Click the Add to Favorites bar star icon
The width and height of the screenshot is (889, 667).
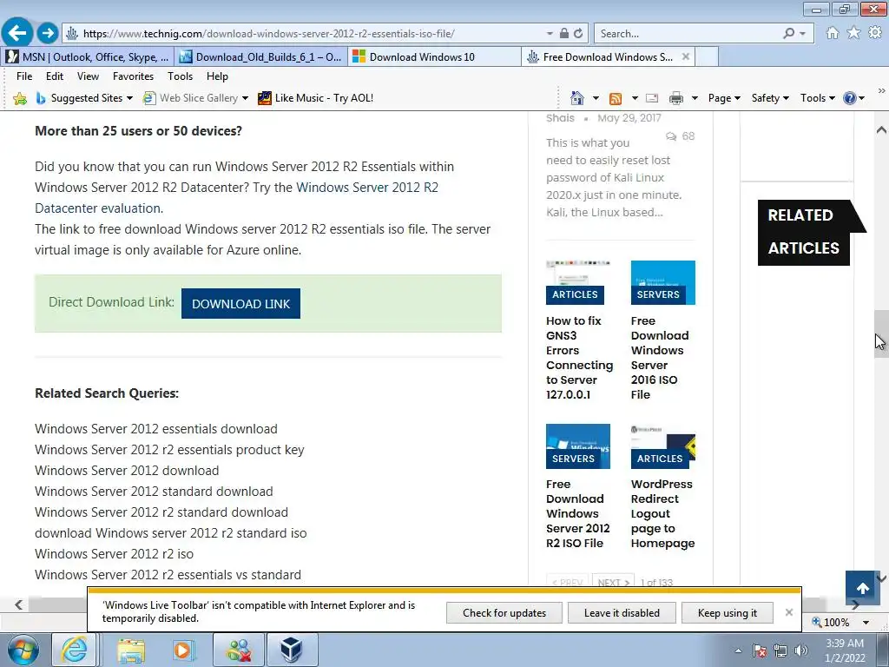pyautogui.click(x=20, y=98)
